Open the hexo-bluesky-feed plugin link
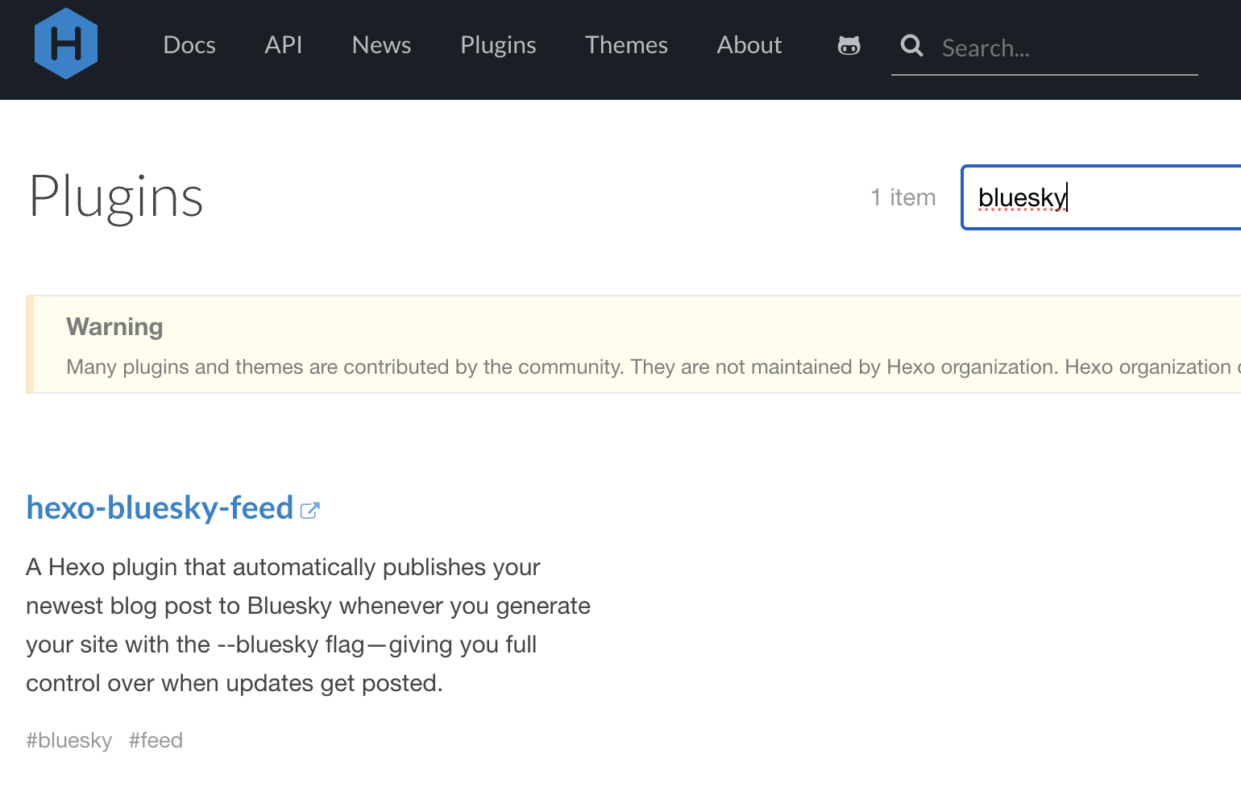This screenshot has width=1241, height=791. (160, 508)
